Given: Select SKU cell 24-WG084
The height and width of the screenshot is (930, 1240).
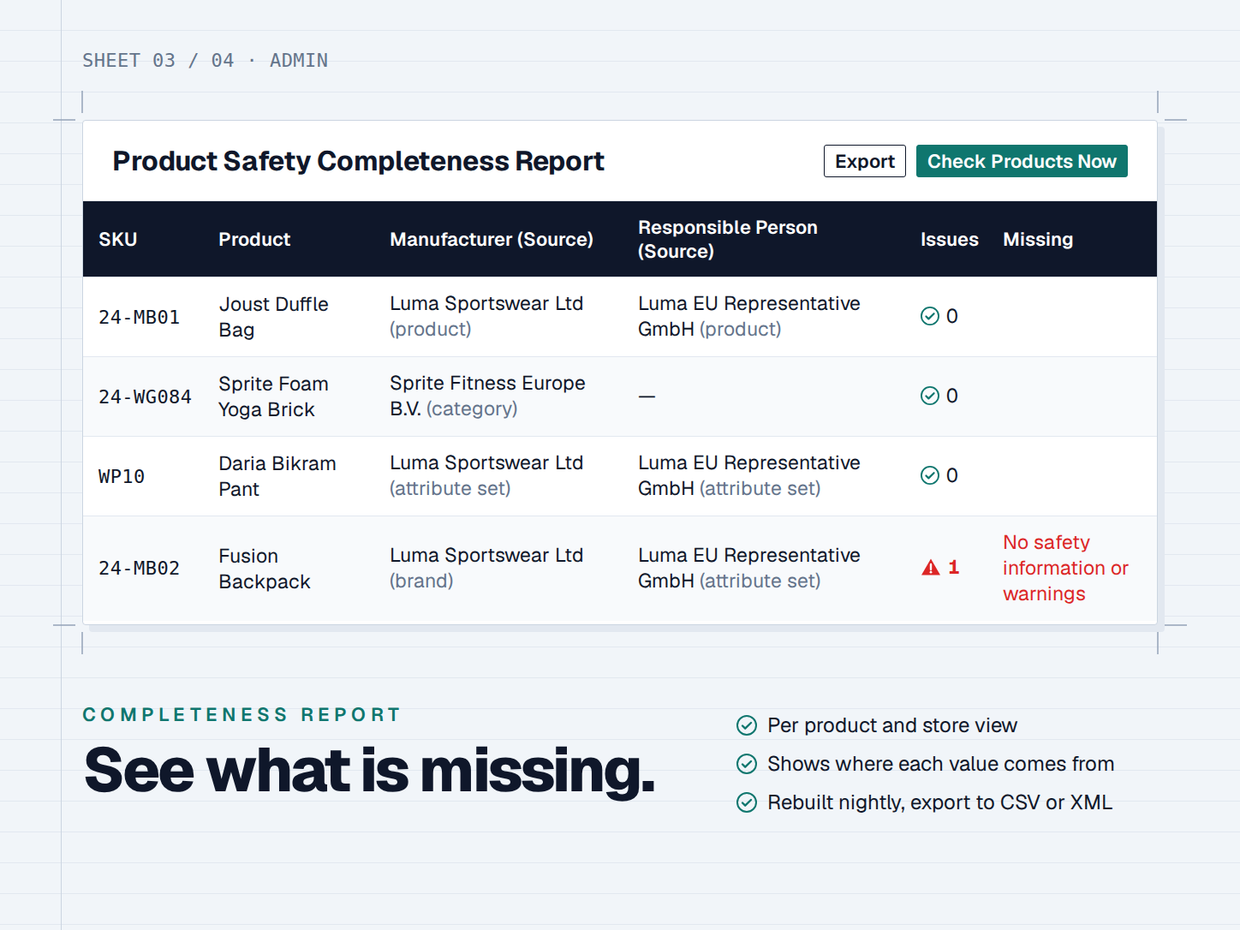Looking at the screenshot, I should (x=145, y=396).
